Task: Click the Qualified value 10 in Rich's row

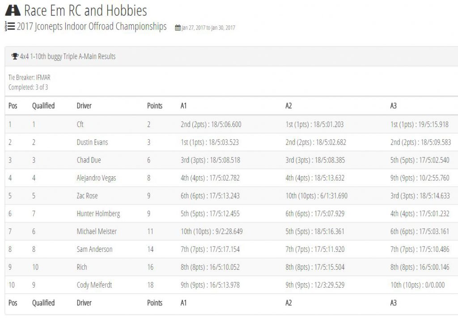Action: (x=35, y=267)
